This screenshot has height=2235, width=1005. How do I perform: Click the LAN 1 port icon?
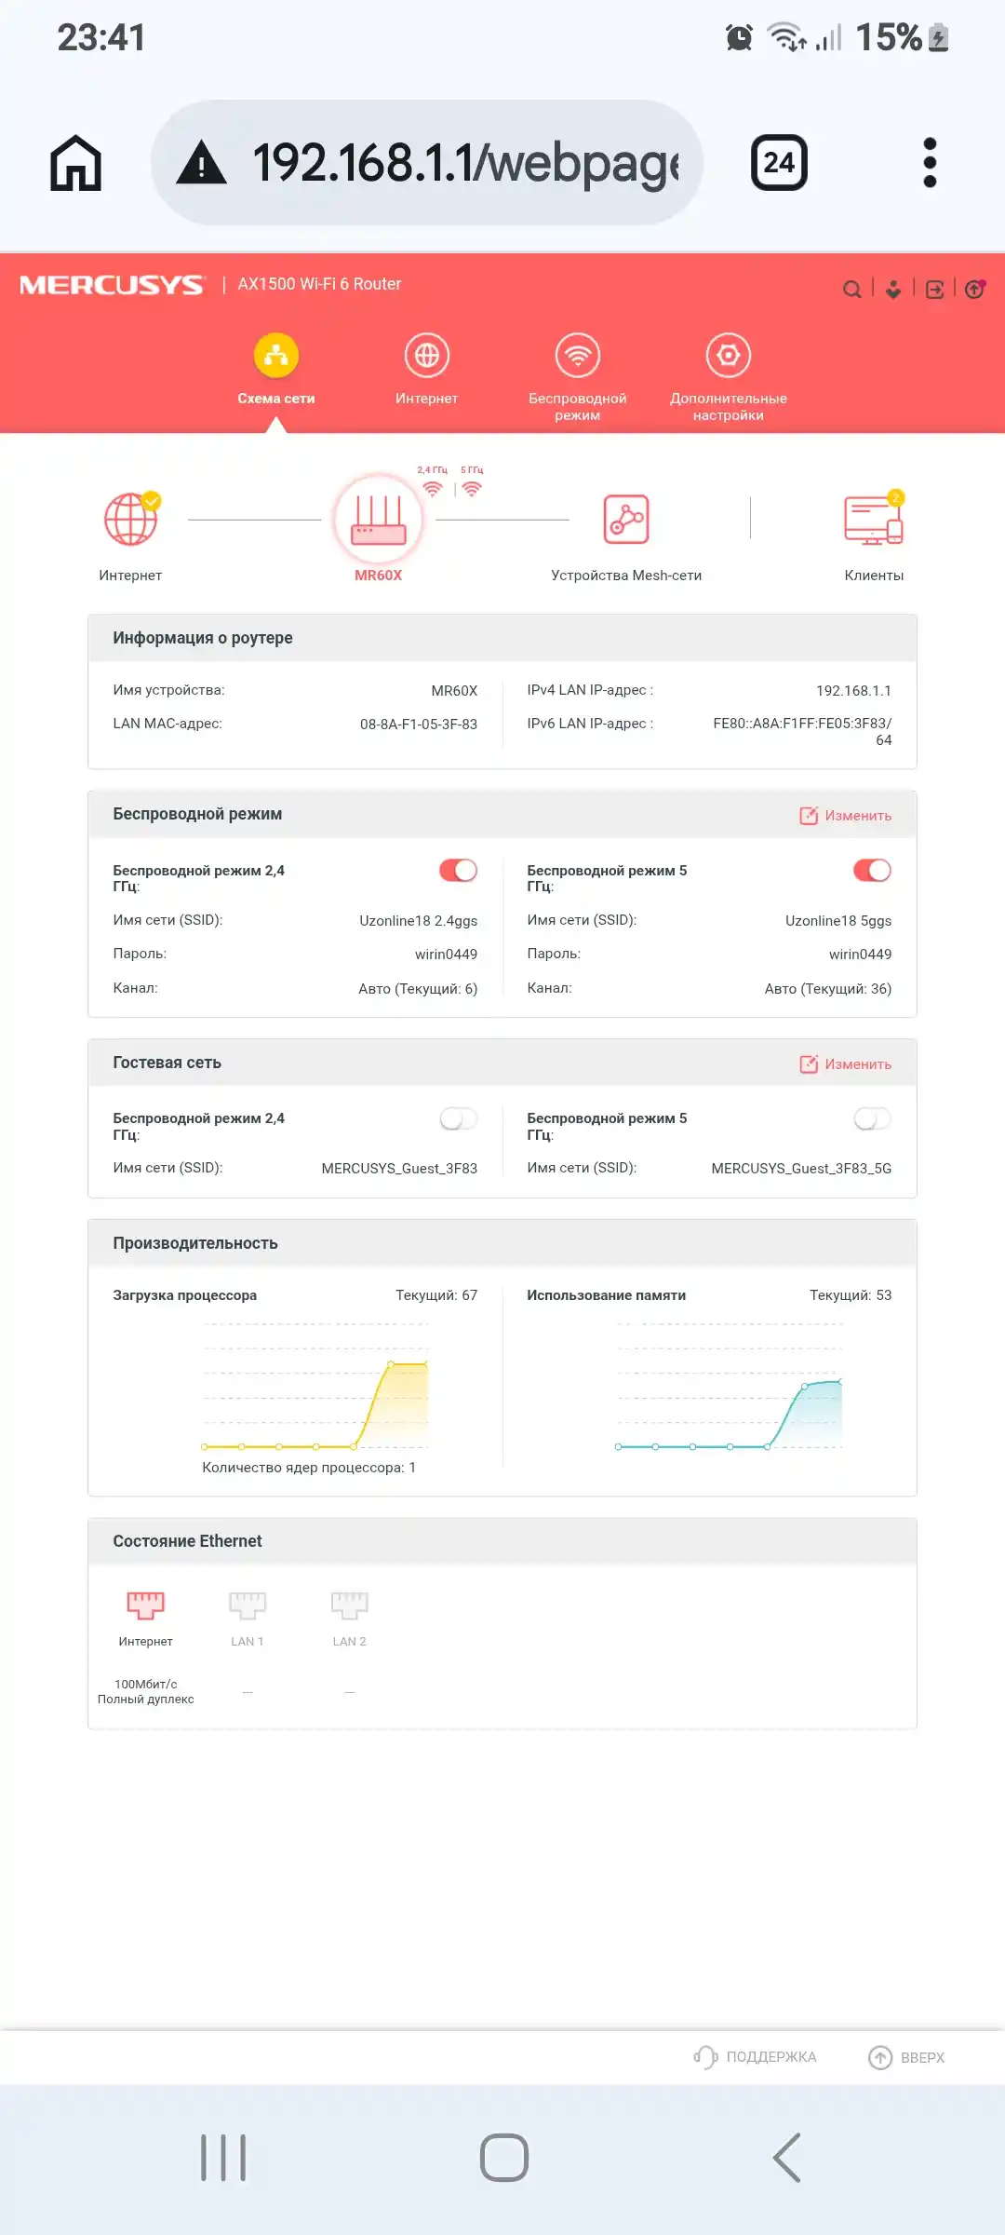click(x=248, y=1605)
